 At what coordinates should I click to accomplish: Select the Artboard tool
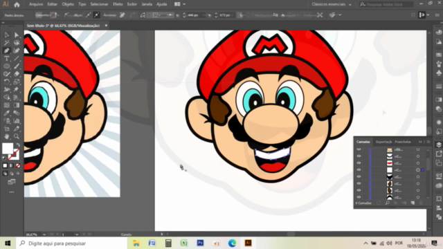[6, 129]
